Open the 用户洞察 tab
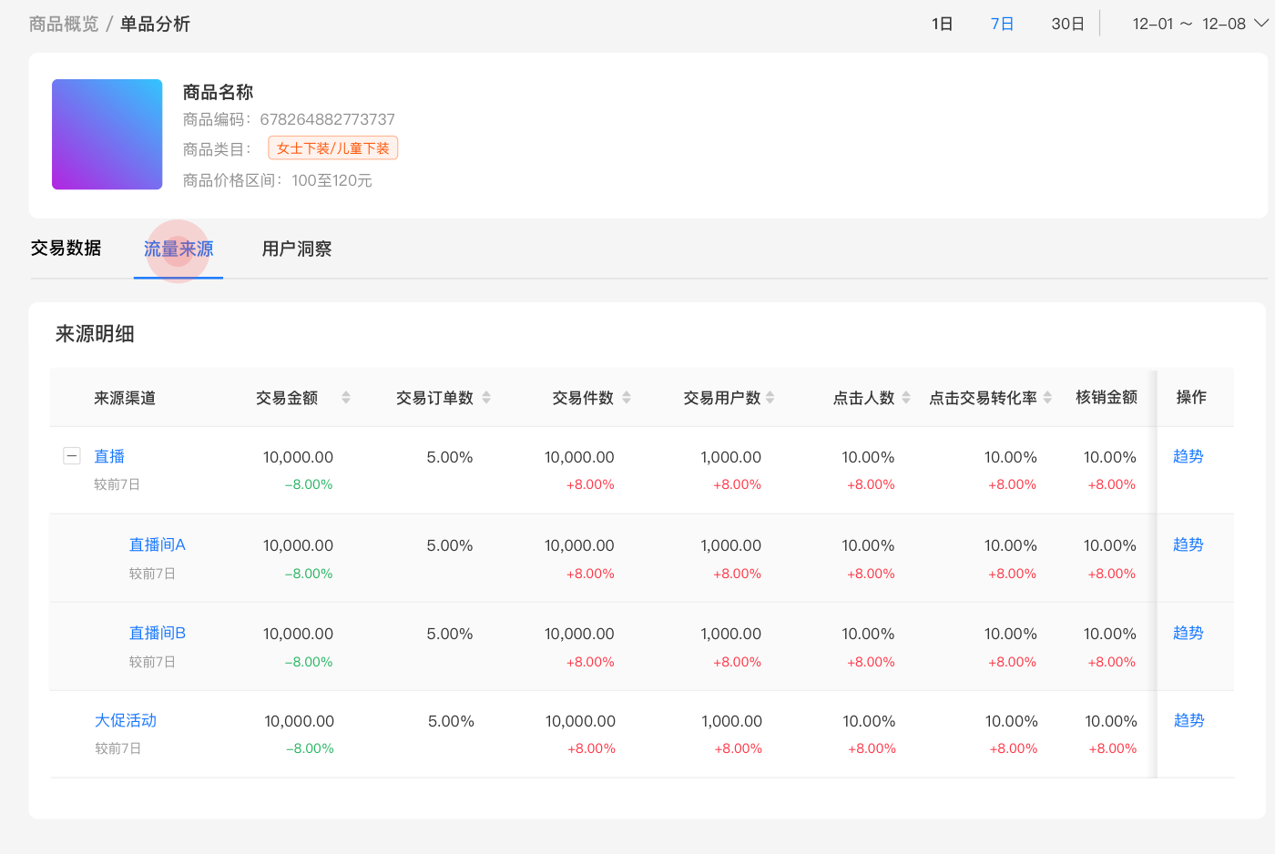 296,248
